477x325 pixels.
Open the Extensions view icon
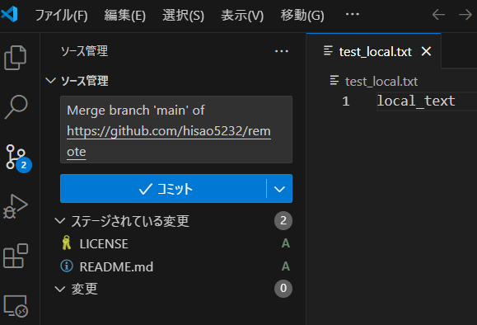16,256
